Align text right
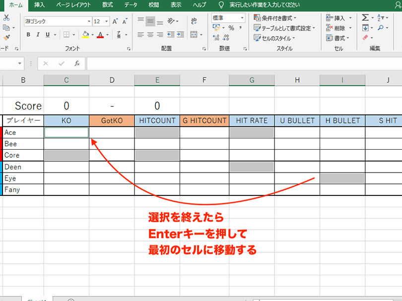Image resolution: width=402 pixels, height=301 pixels. [160, 35]
